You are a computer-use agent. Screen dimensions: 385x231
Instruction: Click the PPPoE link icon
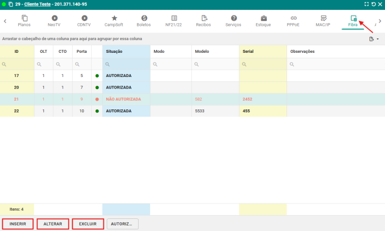(x=294, y=18)
